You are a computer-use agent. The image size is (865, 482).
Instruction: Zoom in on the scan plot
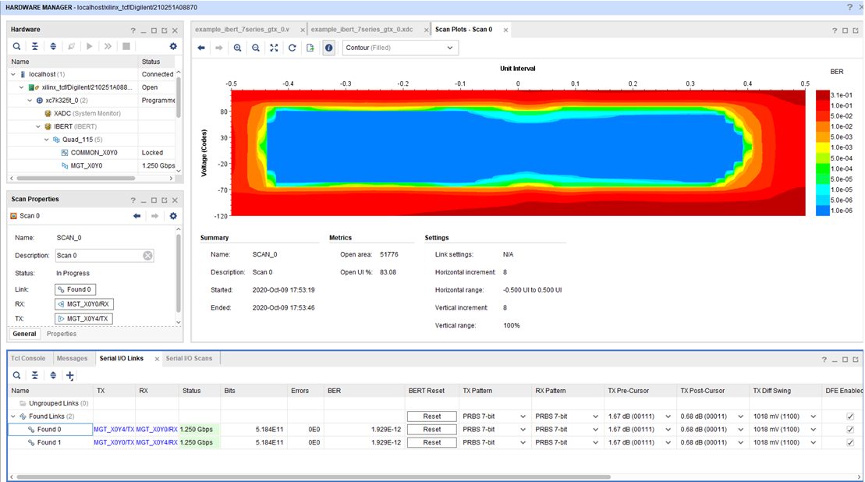[x=237, y=48]
